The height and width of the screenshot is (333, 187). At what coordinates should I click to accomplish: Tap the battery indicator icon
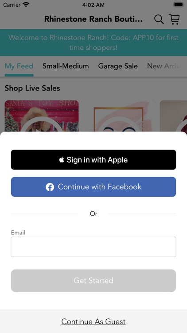(x=179, y=5)
